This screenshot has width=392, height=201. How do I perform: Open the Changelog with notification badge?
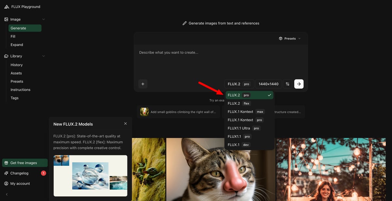[19, 173]
